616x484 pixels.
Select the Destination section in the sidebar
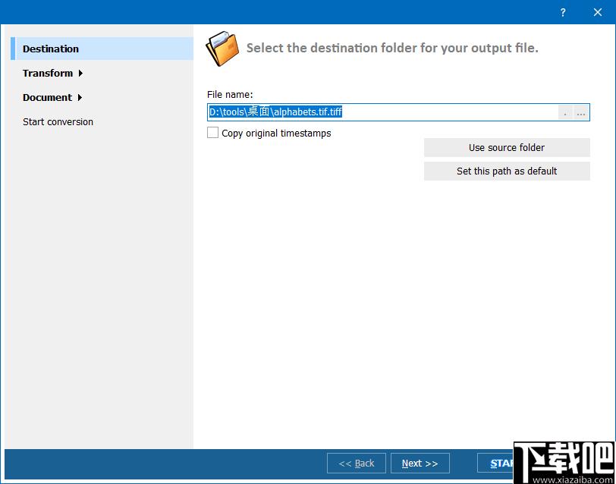pyautogui.click(x=102, y=49)
